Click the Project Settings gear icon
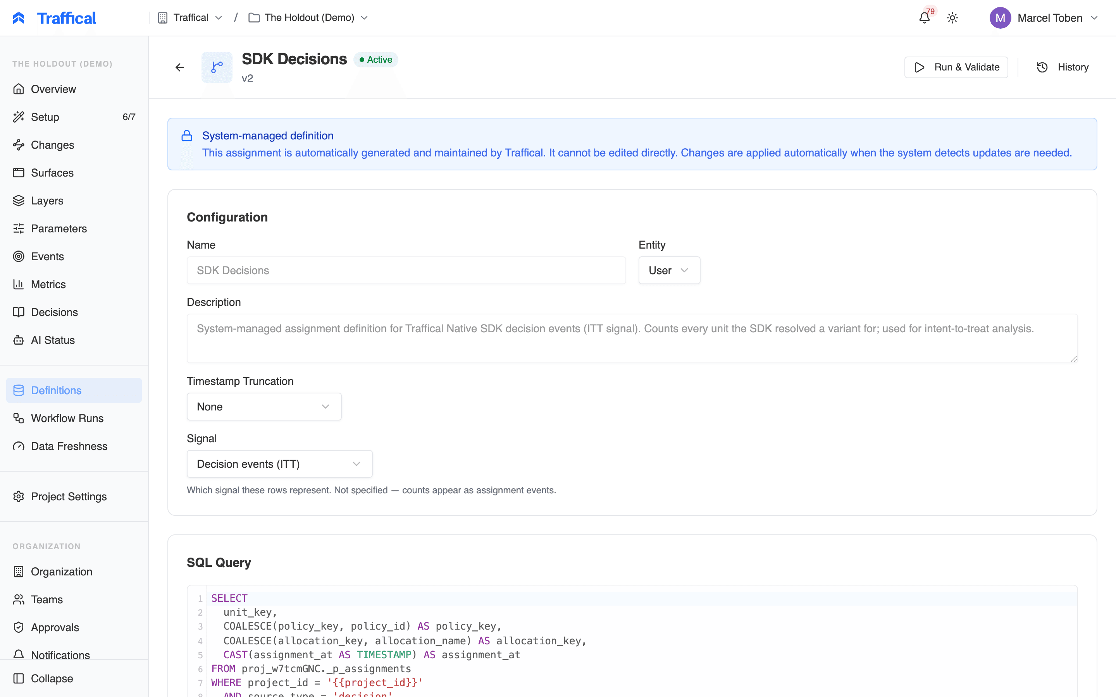Image resolution: width=1116 pixels, height=697 pixels. pos(19,496)
